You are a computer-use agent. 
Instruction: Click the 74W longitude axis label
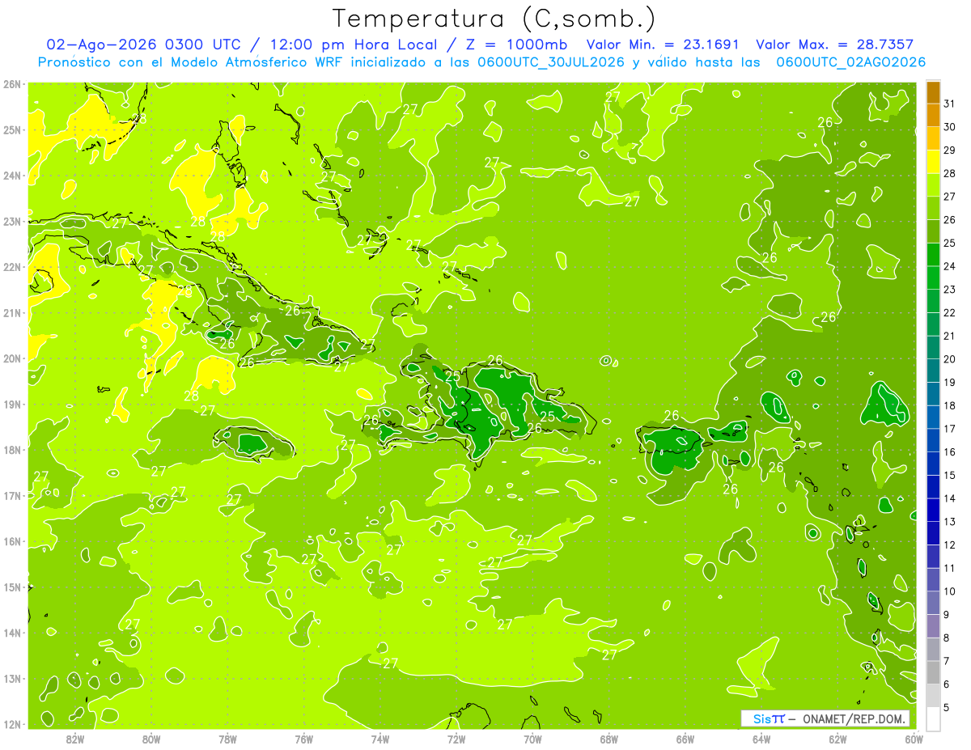[380, 739]
